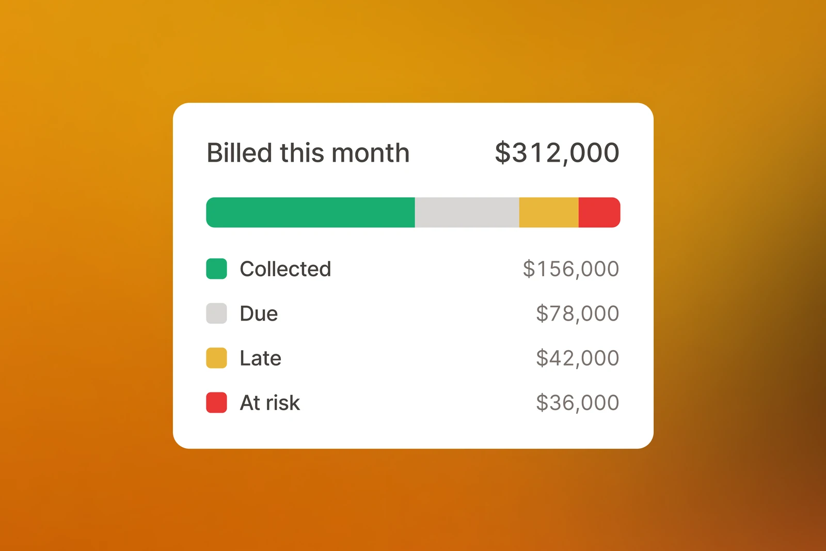Screen dimensions: 826x551
Task: Click the yellow Late legend swatch
Action: coord(216,358)
